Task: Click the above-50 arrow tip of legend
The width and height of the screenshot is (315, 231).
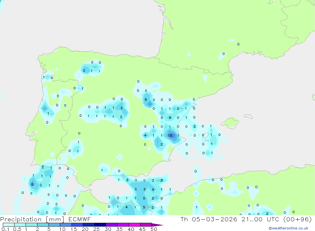Action: pos(157,225)
